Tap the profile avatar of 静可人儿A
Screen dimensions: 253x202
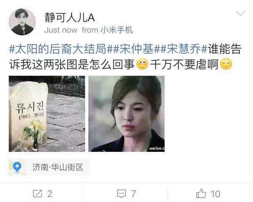click(x=22, y=22)
